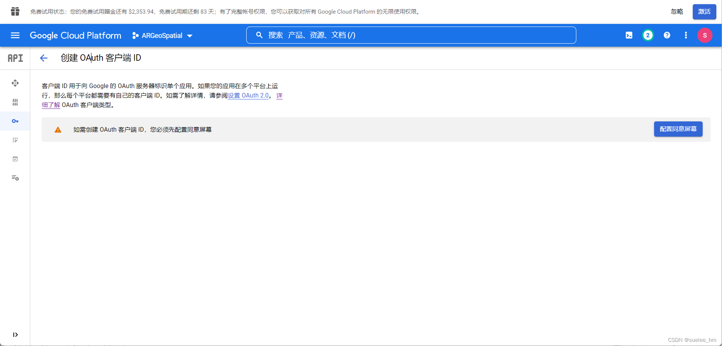Click the gift icon in trial banner
722x346 pixels.
(x=15, y=11)
